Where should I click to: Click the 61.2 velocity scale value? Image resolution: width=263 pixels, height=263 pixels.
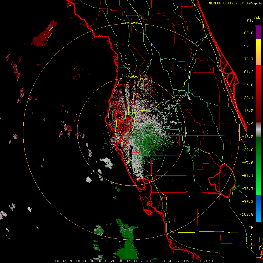pos(249,72)
